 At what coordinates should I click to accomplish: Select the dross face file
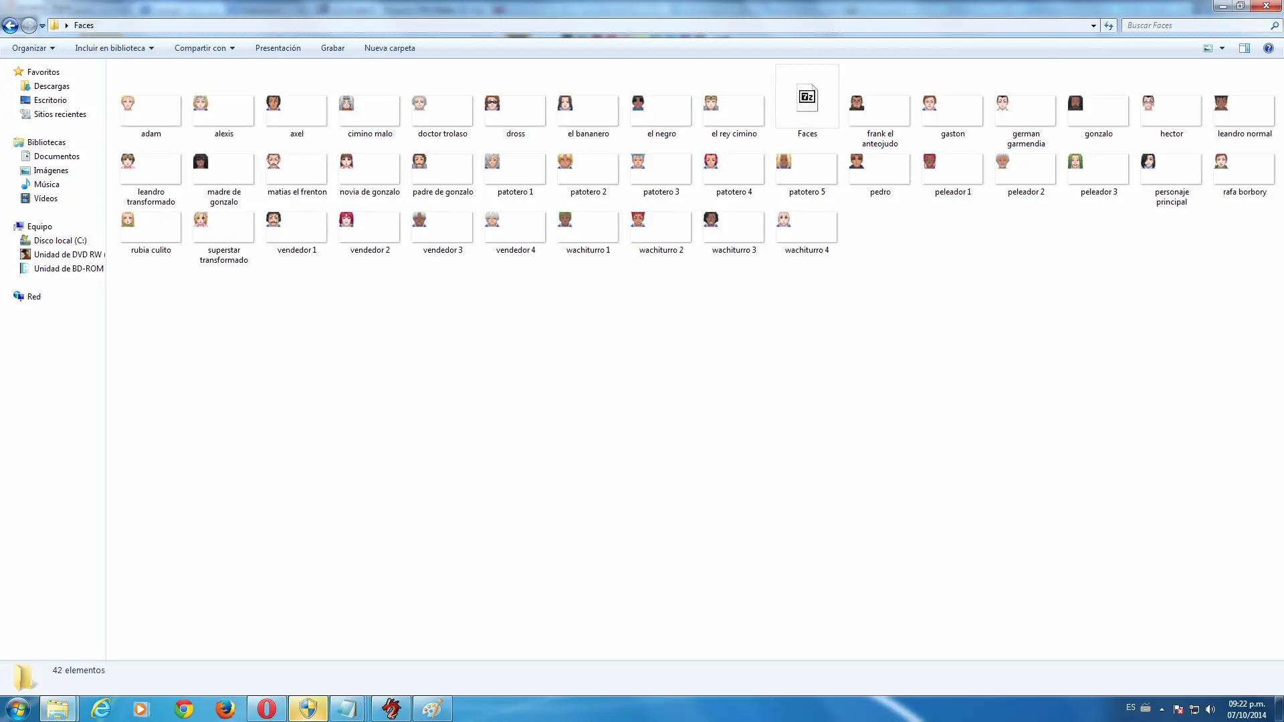tap(516, 111)
